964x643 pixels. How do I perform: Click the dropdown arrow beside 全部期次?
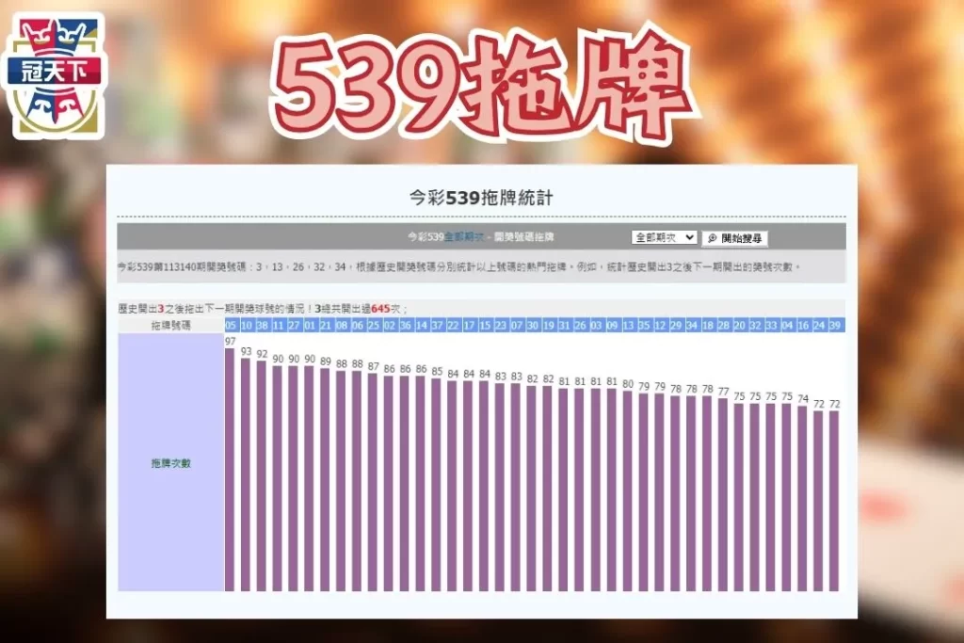[692, 236]
